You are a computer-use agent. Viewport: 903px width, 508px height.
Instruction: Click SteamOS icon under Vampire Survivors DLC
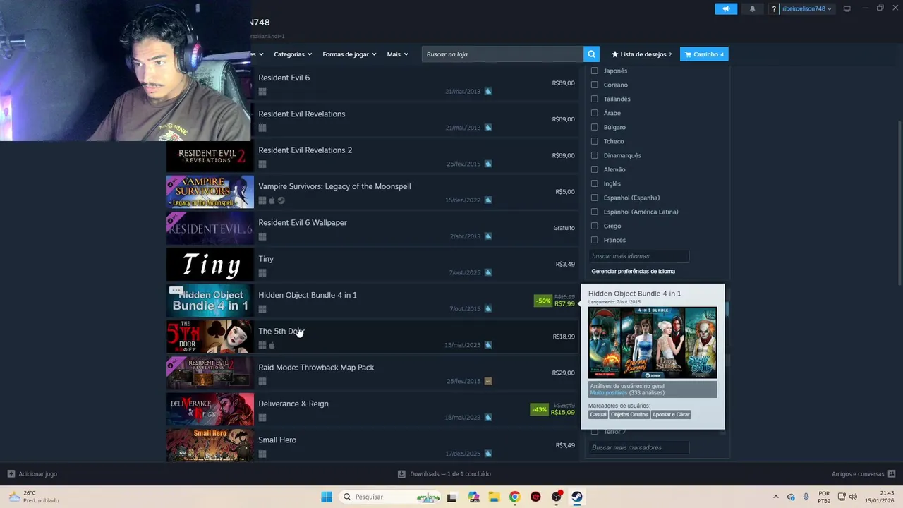(281, 200)
